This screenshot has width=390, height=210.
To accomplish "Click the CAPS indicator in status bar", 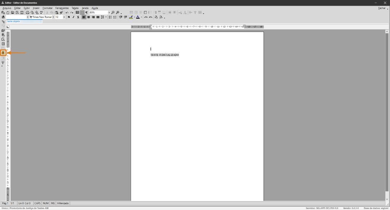I will pos(37,203).
